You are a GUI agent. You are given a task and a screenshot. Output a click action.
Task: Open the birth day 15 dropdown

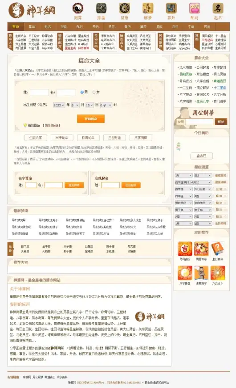[89, 105]
